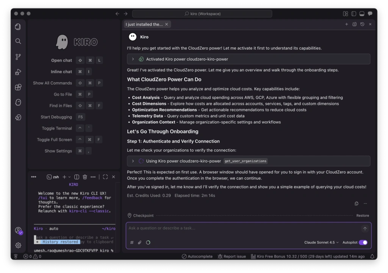Screen dimensions: 388x273
Task: Open Source Control view in activity bar
Action: click(x=18, y=56)
